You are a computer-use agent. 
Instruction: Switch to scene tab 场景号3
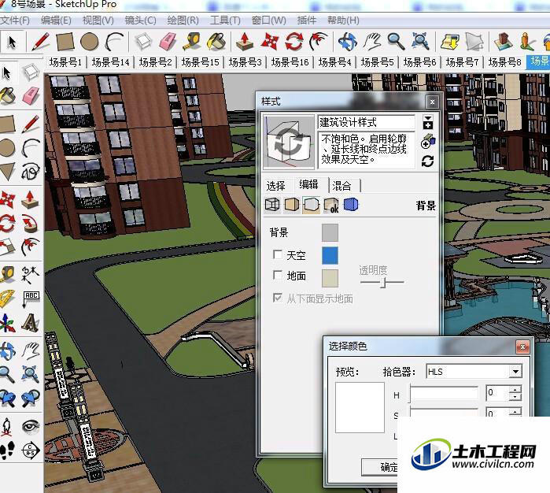[x=245, y=62]
